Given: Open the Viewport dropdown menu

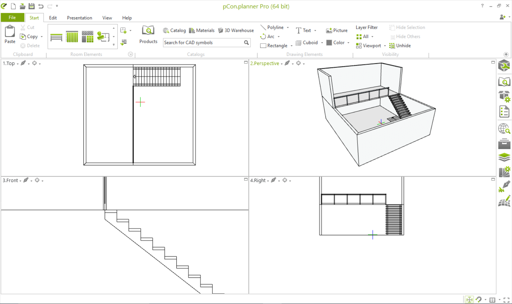Looking at the screenshot, I should (x=385, y=46).
